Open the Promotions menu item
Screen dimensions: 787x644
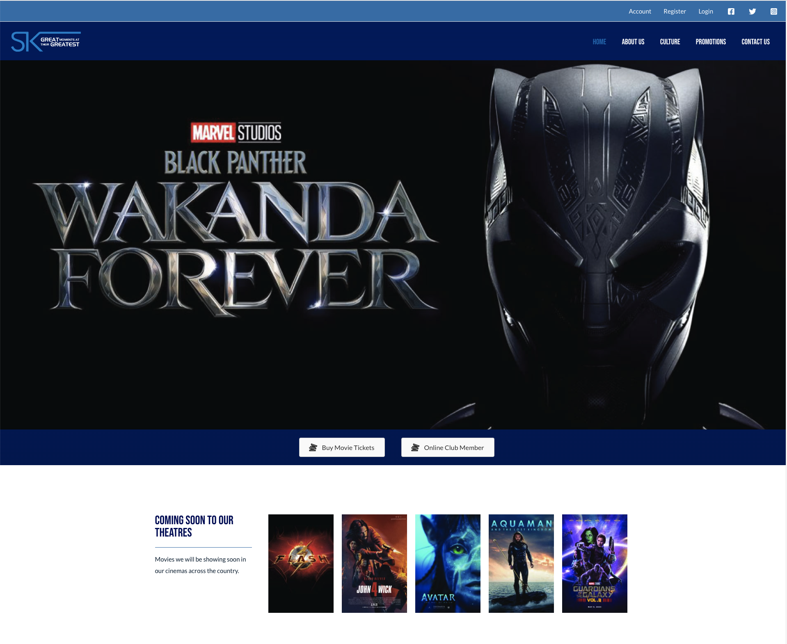coord(711,42)
